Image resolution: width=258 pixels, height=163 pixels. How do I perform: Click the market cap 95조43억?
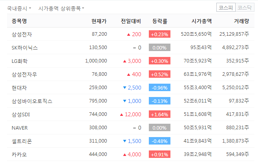(201, 48)
